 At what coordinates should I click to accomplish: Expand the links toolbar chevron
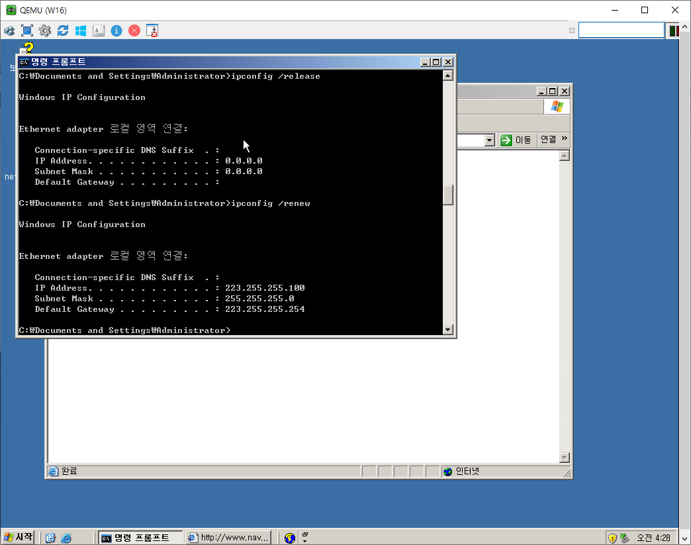(x=565, y=138)
